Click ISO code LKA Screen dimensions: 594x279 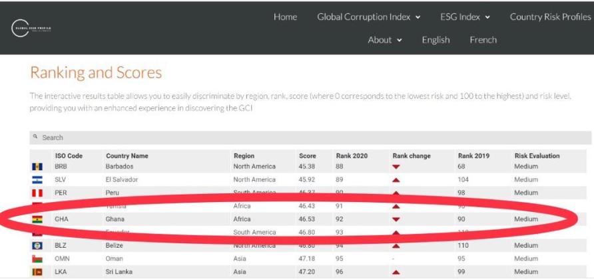pyautogui.click(x=61, y=272)
